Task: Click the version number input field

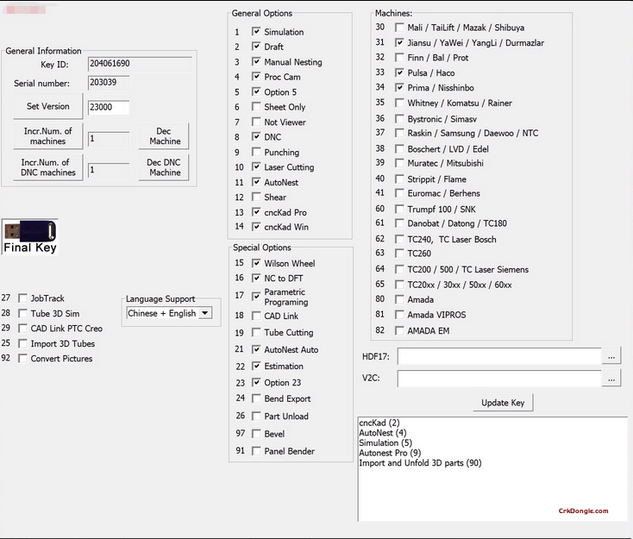Action: click(109, 108)
